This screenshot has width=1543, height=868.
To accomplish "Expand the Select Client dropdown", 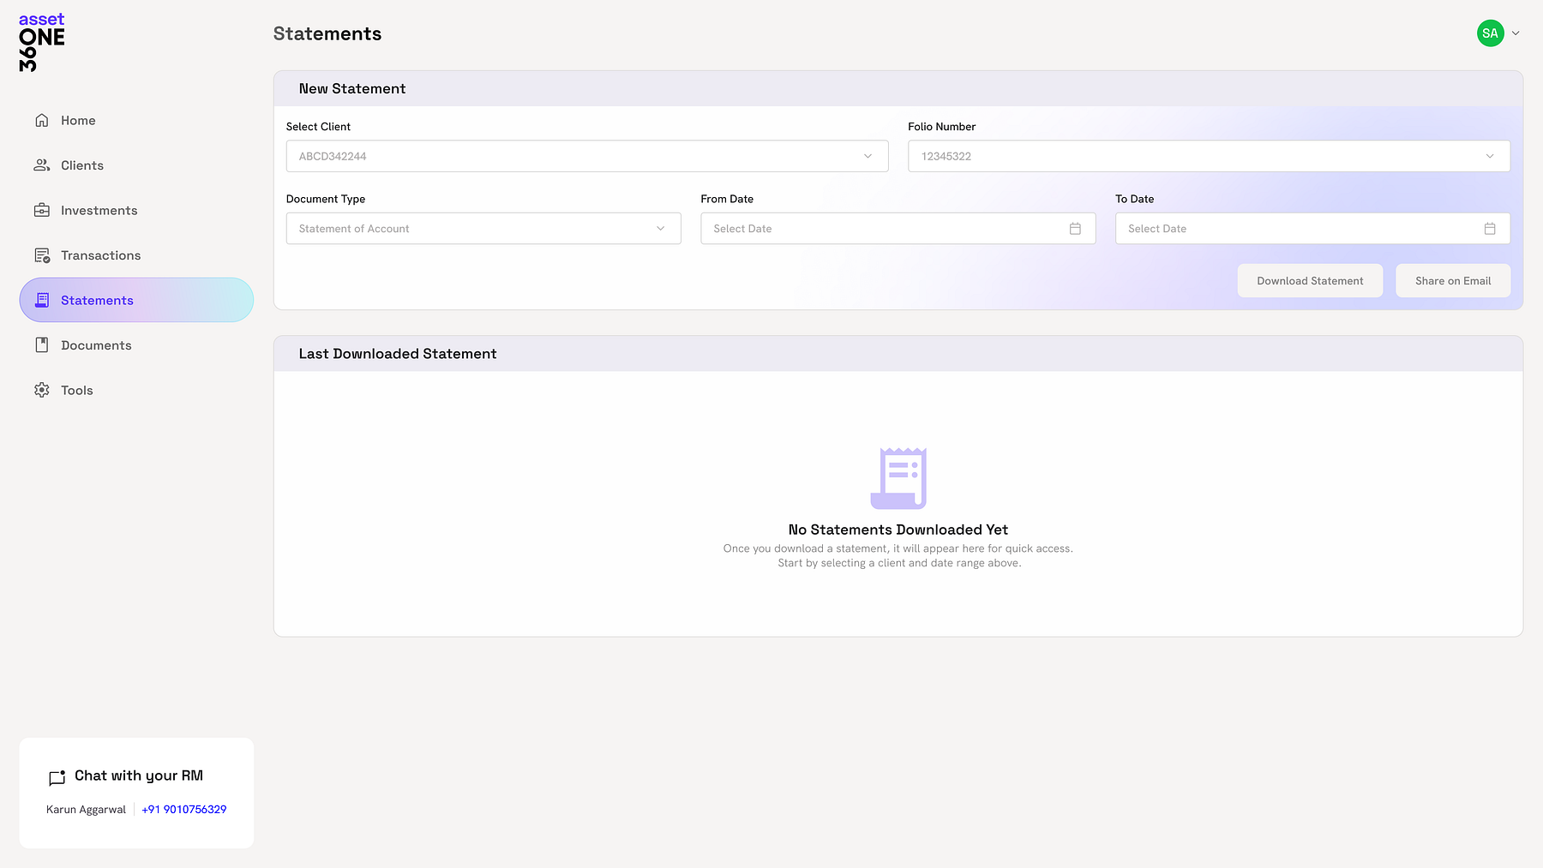I will click(867, 156).
